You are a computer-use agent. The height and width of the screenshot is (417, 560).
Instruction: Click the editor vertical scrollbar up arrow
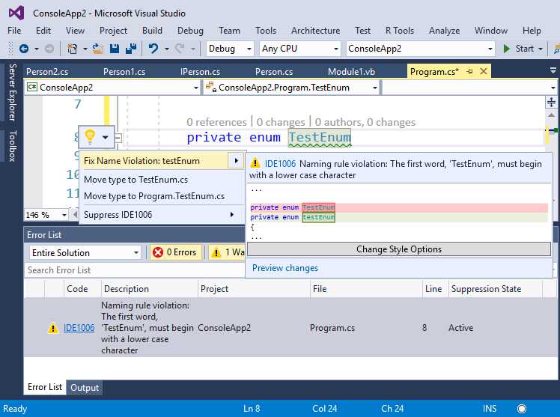click(552, 116)
